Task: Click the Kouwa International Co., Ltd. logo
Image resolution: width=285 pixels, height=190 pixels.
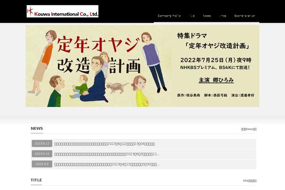Action: pos(62,11)
